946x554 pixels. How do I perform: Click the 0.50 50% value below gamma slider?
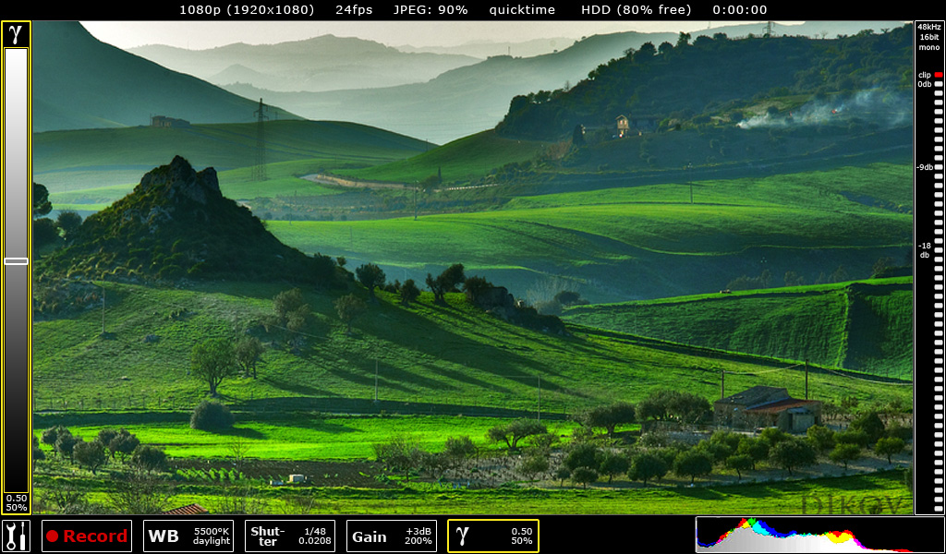[16, 503]
